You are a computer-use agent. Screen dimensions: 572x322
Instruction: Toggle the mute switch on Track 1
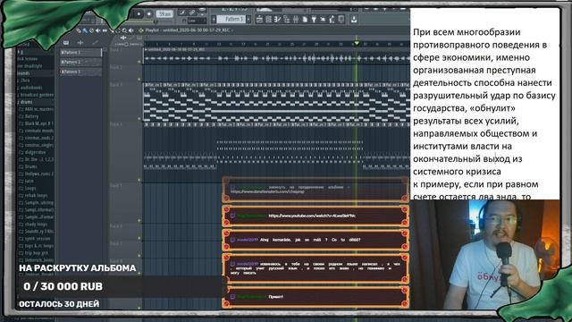point(139,62)
